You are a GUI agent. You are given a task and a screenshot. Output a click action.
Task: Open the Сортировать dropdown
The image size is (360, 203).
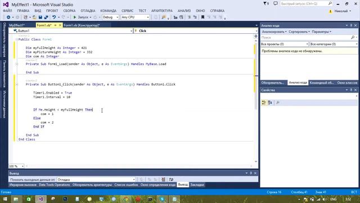299,32
